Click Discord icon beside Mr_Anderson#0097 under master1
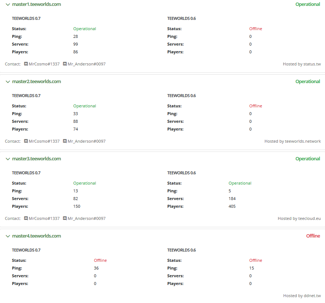The image size is (325, 303). [65, 64]
